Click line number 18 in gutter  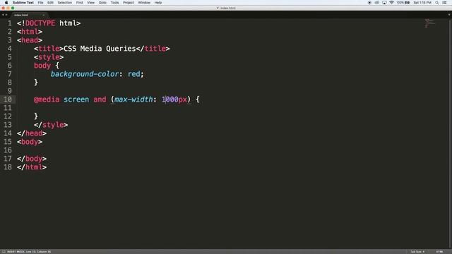[8, 167]
